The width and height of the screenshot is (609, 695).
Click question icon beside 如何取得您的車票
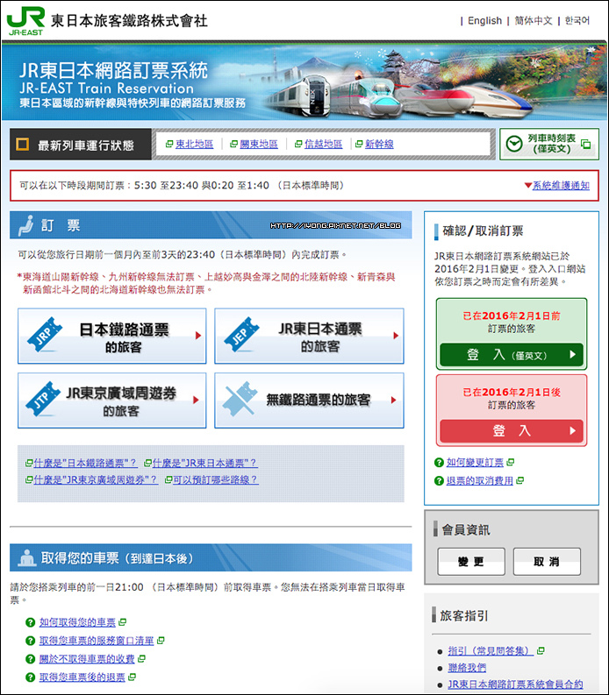30,622
